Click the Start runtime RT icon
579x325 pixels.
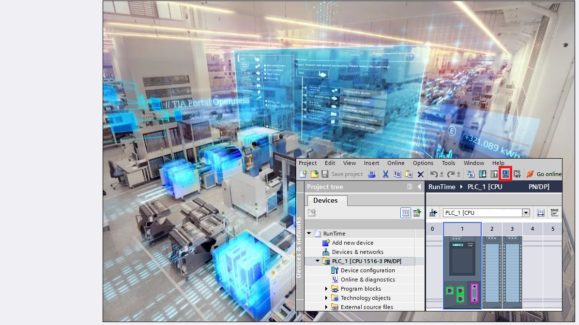(518, 174)
